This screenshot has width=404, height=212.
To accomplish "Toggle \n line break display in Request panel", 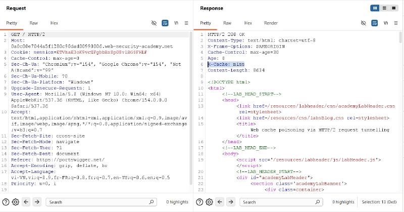I will 176,23.
